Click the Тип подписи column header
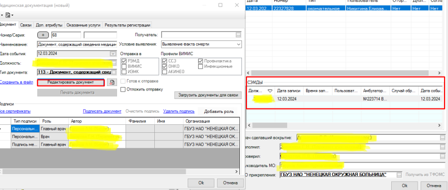This screenshot has height=190, width=448. pyautogui.click(x=25, y=121)
